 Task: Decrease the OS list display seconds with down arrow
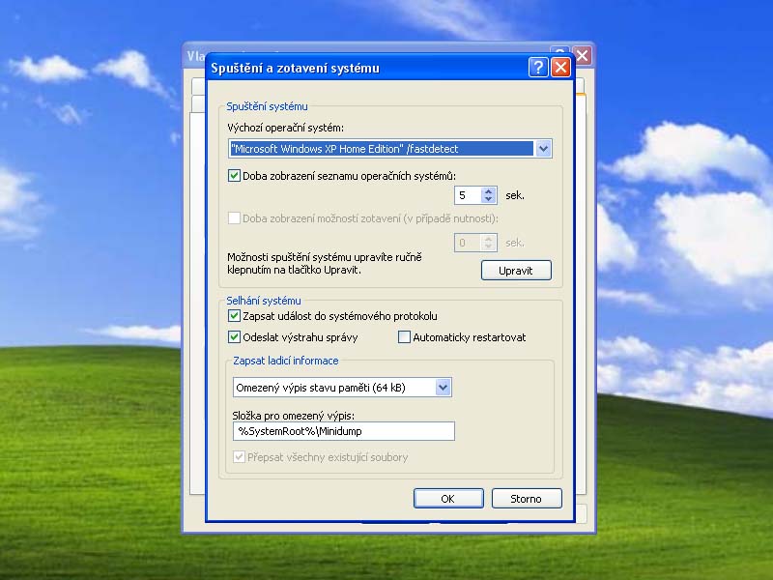(x=489, y=200)
